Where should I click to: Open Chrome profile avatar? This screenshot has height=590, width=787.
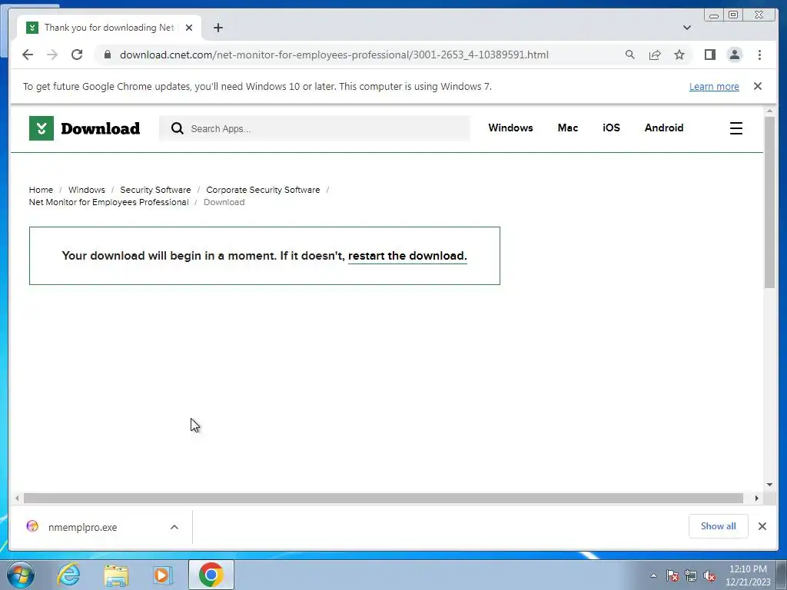click(735, 55)
